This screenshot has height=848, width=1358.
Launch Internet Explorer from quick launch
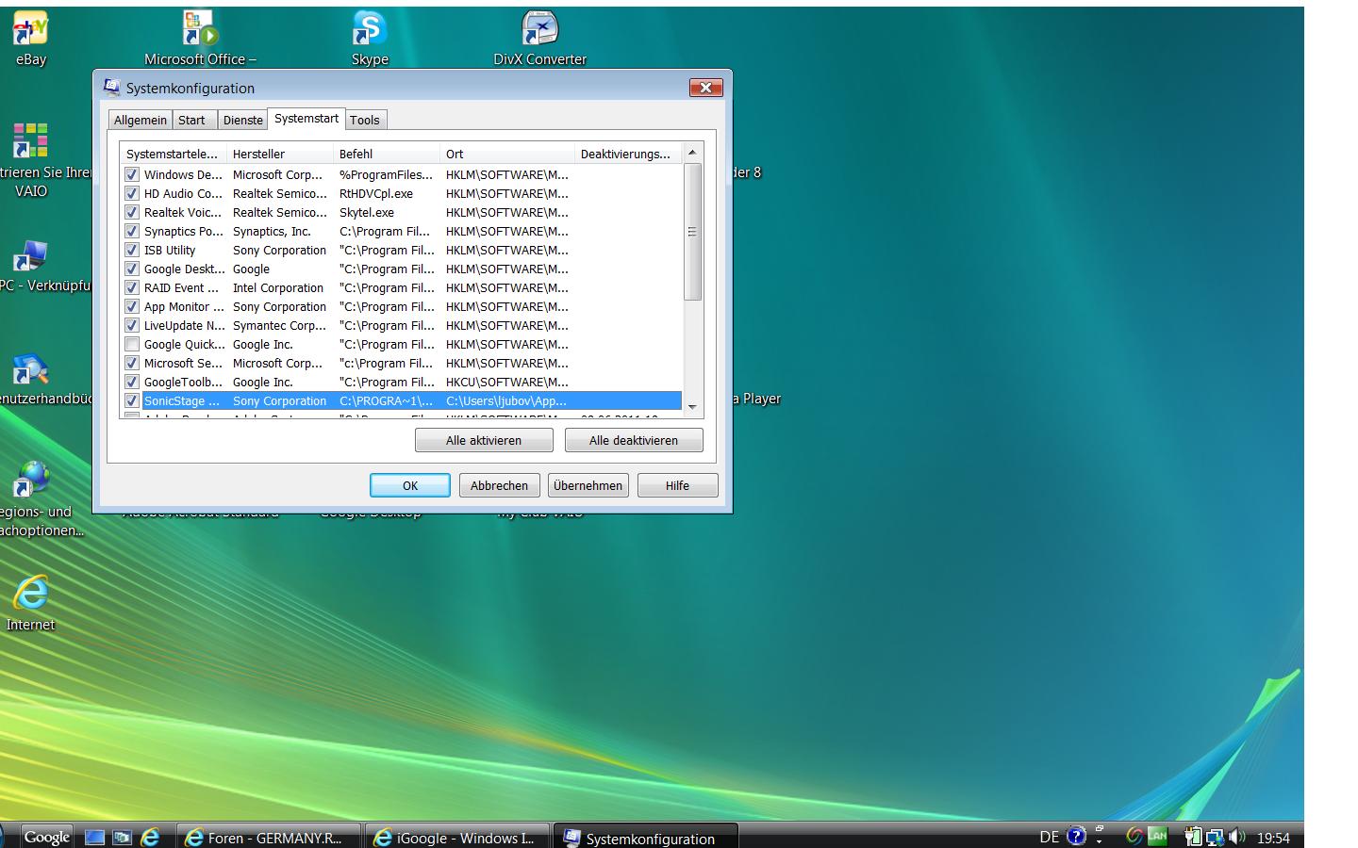[x=150, y=837]
